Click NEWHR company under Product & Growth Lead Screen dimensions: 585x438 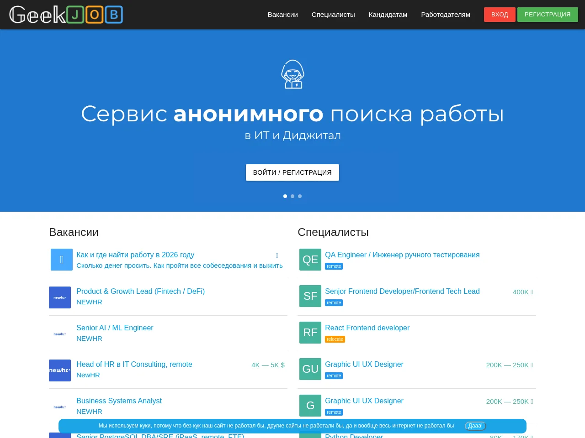[x=89, y=302]
